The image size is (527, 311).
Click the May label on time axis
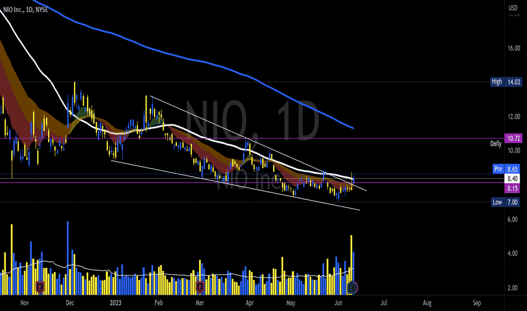291,303
